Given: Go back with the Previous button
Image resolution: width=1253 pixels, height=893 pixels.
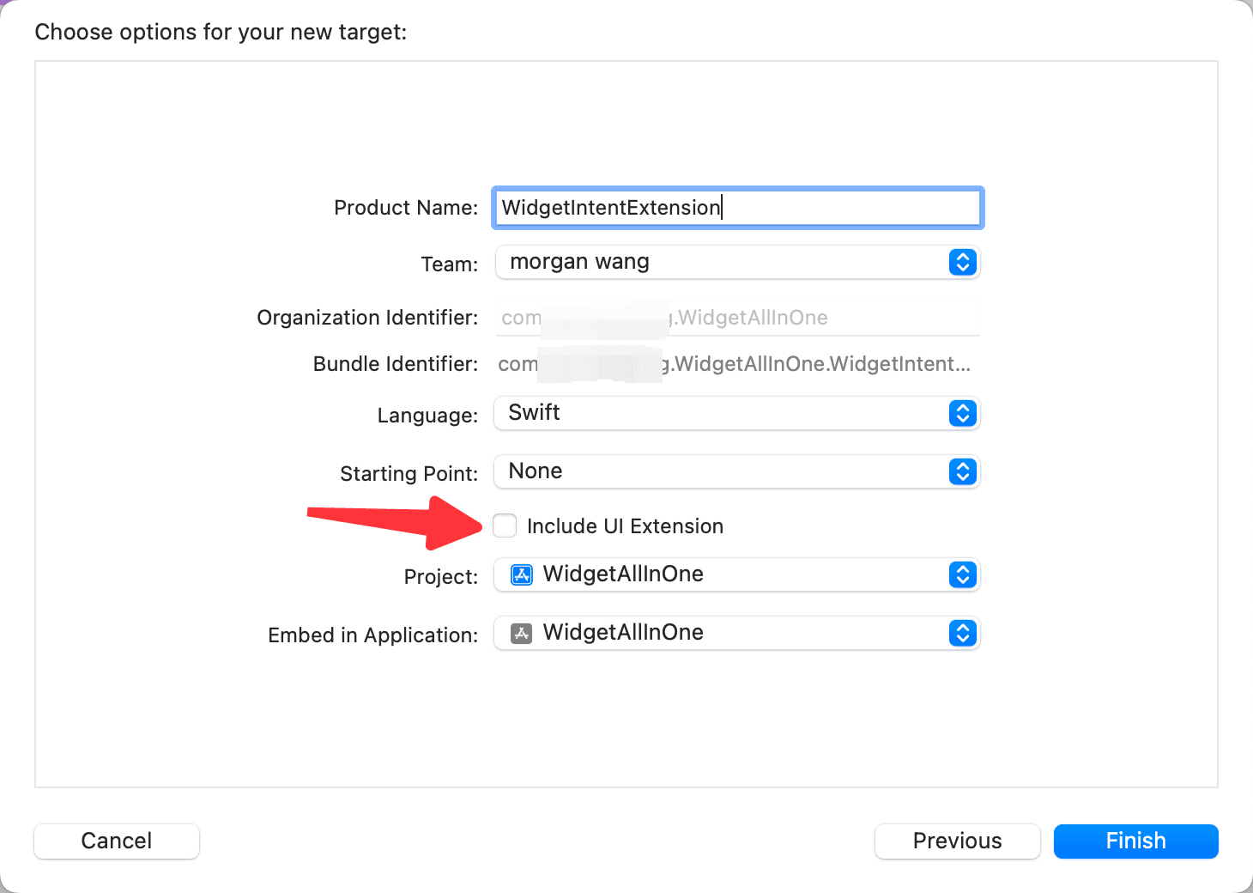Looking at the screenshot, I should 957,841.
